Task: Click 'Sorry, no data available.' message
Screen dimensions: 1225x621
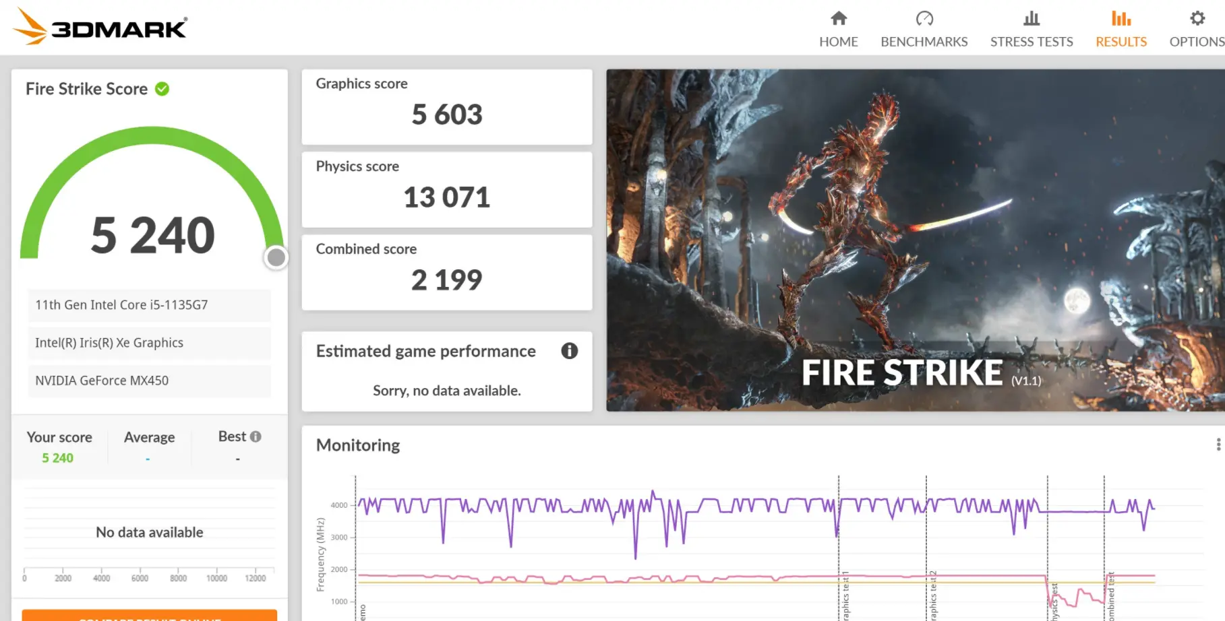Action: pyautogui.click(x=447, y=391)
